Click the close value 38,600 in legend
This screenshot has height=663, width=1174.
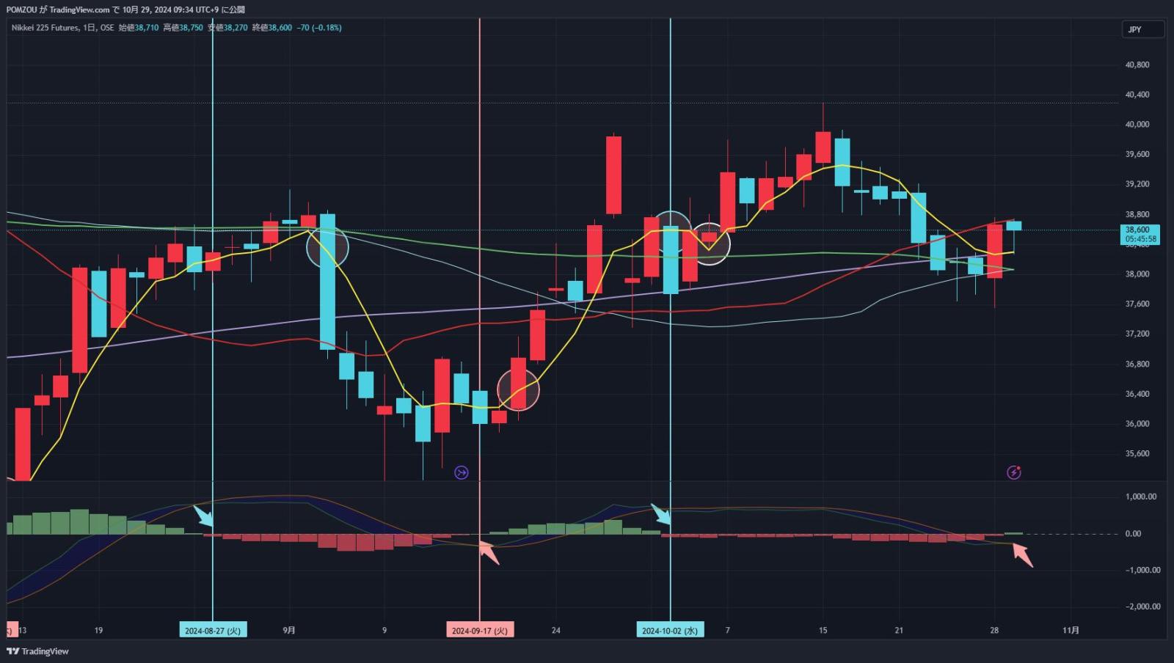[280, 28]
